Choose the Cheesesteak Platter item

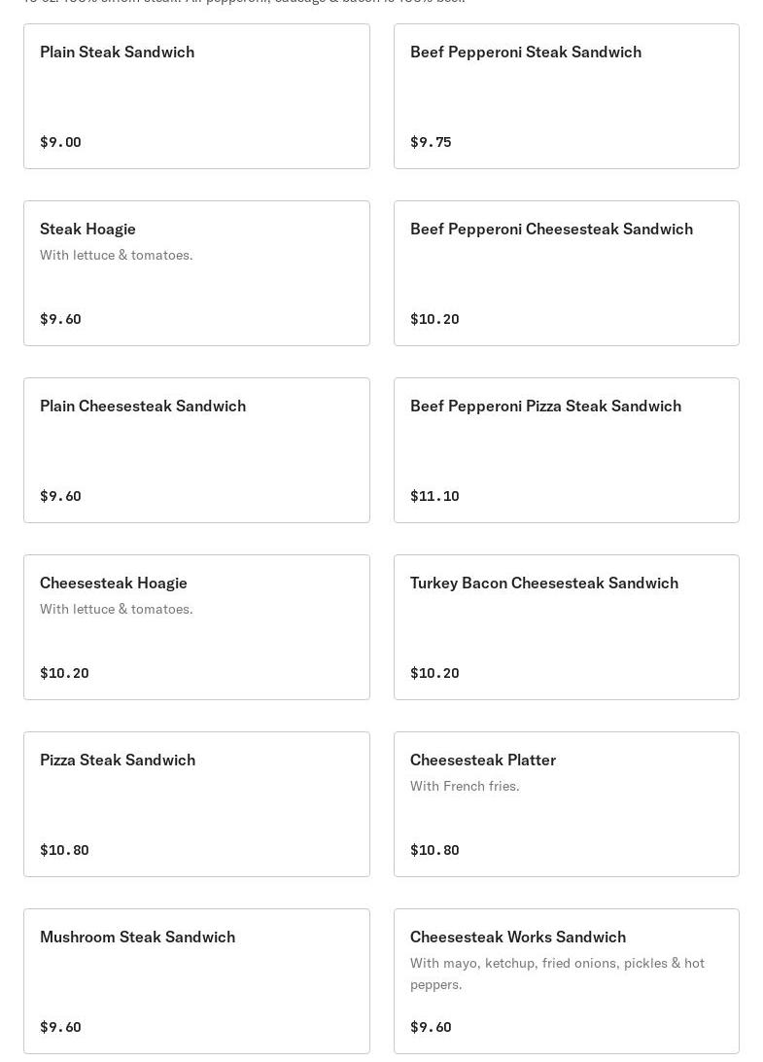pos(483,761)
